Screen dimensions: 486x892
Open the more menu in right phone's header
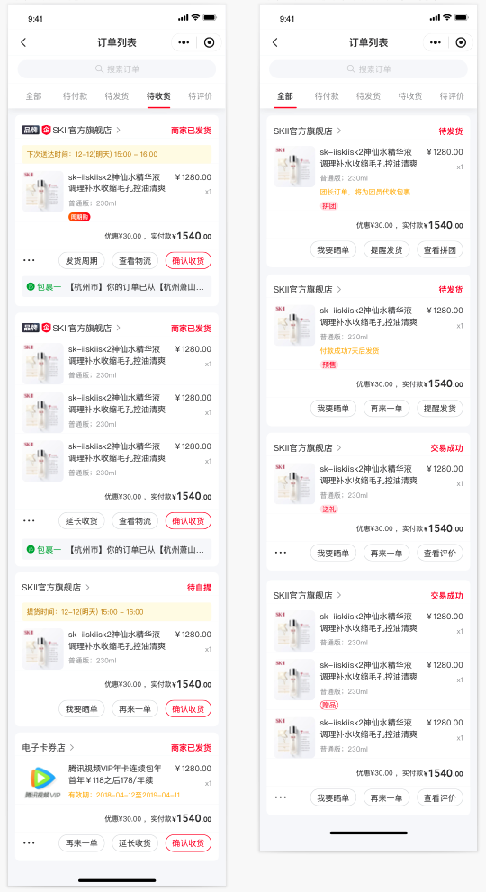pos(436,42)
